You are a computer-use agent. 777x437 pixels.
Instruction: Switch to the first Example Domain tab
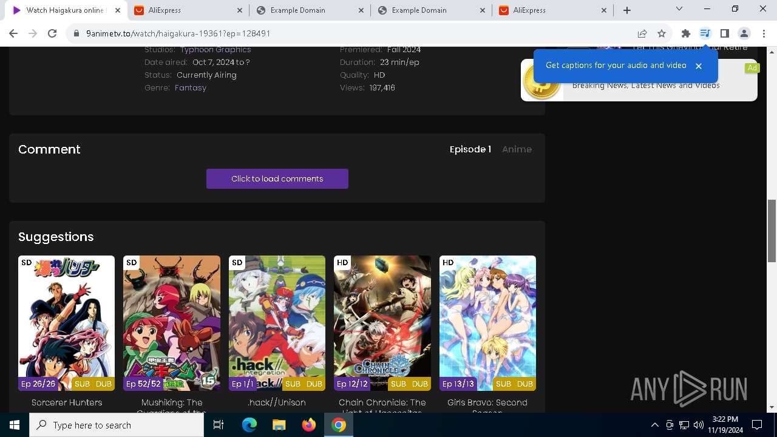point(309,10)
